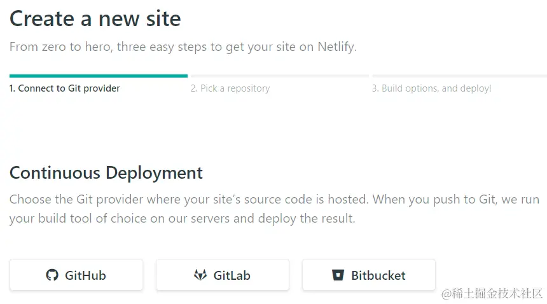Click the word Netlify in the subtitle
This screenshot has height=304, width=547.
coord(337,46)
